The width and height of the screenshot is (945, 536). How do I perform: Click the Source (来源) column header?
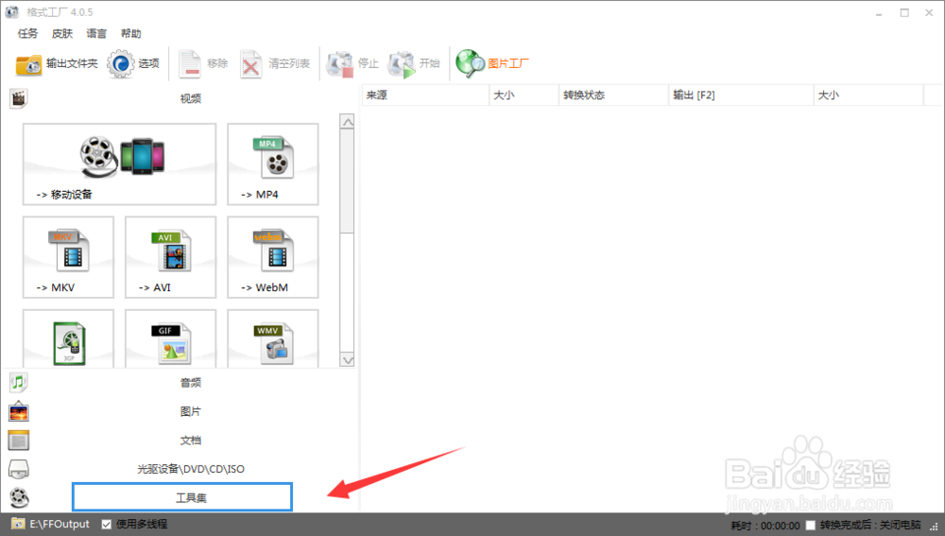[425, 95]
